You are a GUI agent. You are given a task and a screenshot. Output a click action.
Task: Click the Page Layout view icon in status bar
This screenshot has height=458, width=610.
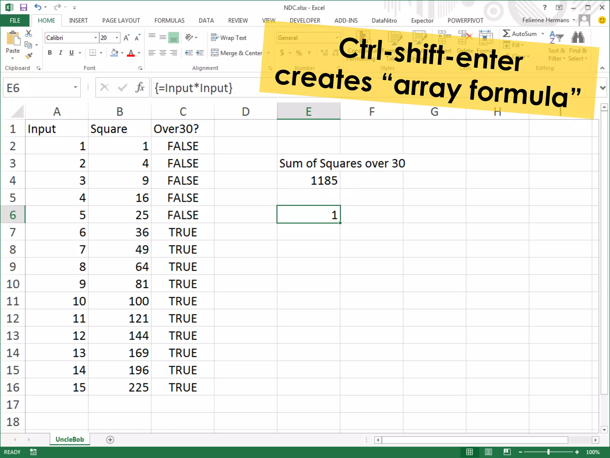[x=488, y=452]
